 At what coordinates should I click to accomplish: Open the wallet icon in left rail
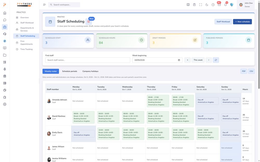coord(5,83)
